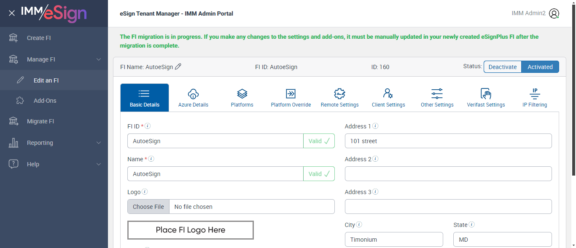Collapse the Manage FI menu
576x248 pixels.
pos(98,59)
